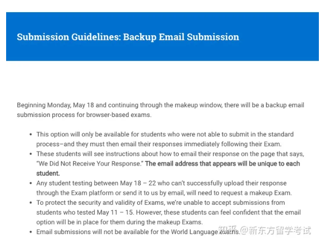The width and height of the screenshot is (325, 243).
Task: Click the bullet dot before 'Email submissions'
Action: click(x=30, y=232)
